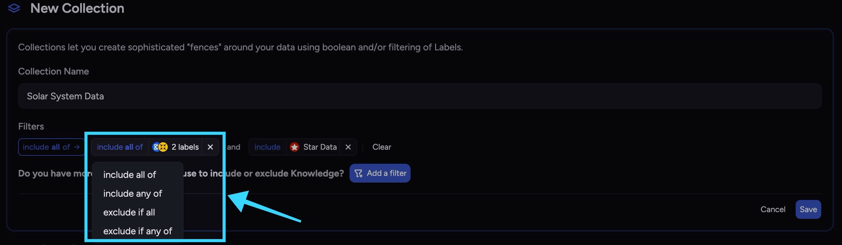Click the red star icon for Star Data
The width and height of the screenshot is (842, 245).
point(294,147)
